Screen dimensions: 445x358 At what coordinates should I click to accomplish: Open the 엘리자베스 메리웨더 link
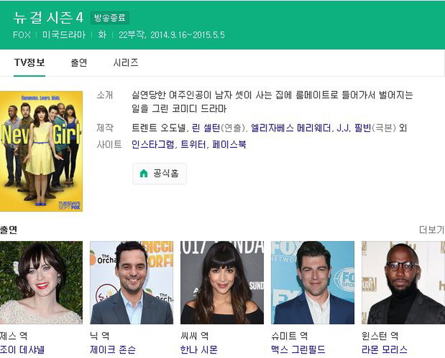click(x=290, y=128)
